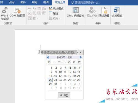138x103 pixels.
Task: Select November 8 in the calendar
Action: (51, 72)
